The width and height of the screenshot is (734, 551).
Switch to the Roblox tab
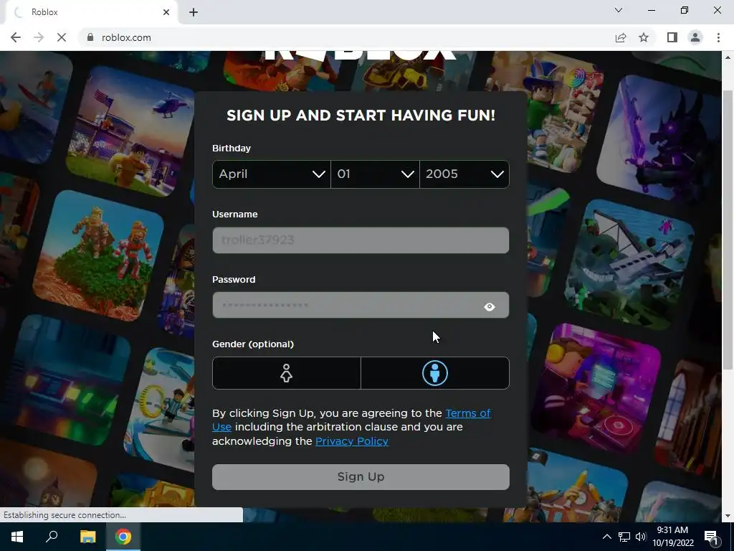(x=89, y=12)
